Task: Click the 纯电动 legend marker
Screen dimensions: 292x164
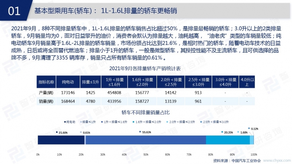Action: click(64, 122)
